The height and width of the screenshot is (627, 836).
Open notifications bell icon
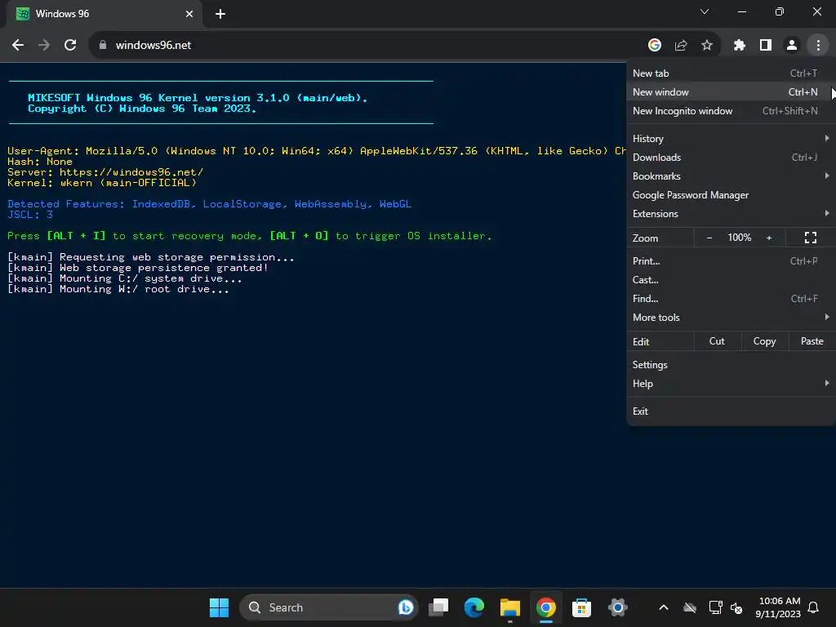click(814, 607)
